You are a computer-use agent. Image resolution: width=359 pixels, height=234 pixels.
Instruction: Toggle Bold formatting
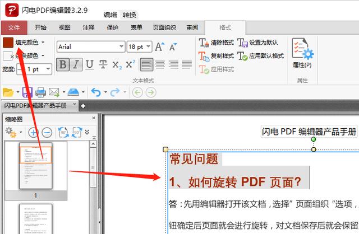(63, 64)
